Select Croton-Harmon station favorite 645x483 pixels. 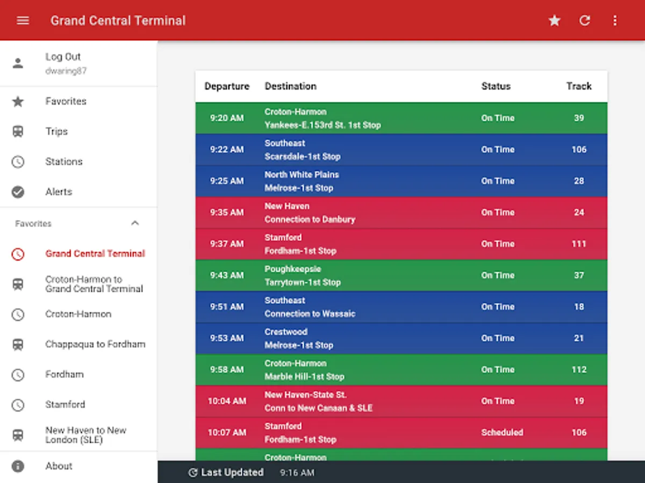78,314
